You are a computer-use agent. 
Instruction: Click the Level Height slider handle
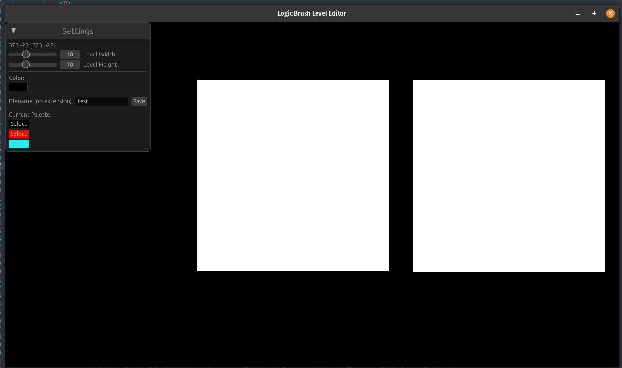coord(26,65)
